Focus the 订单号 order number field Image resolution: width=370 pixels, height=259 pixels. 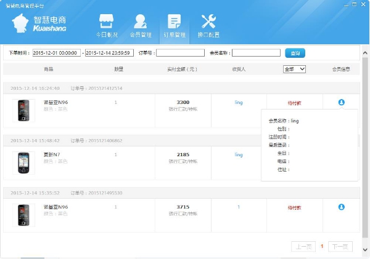[180, 53]
